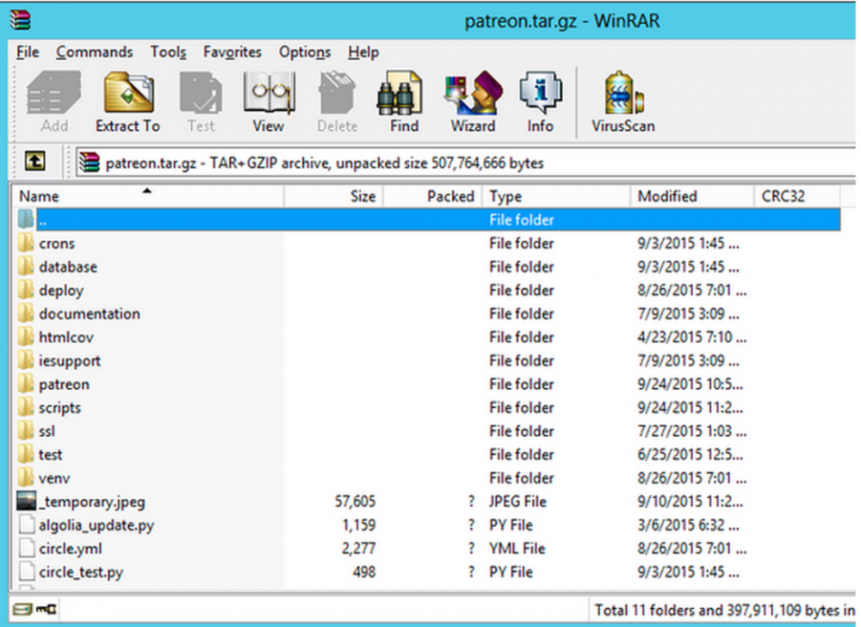The width and height of the screenshot is (861, 627).
Task: Sort by the CRC32 column header
Action: click(796, 196)
